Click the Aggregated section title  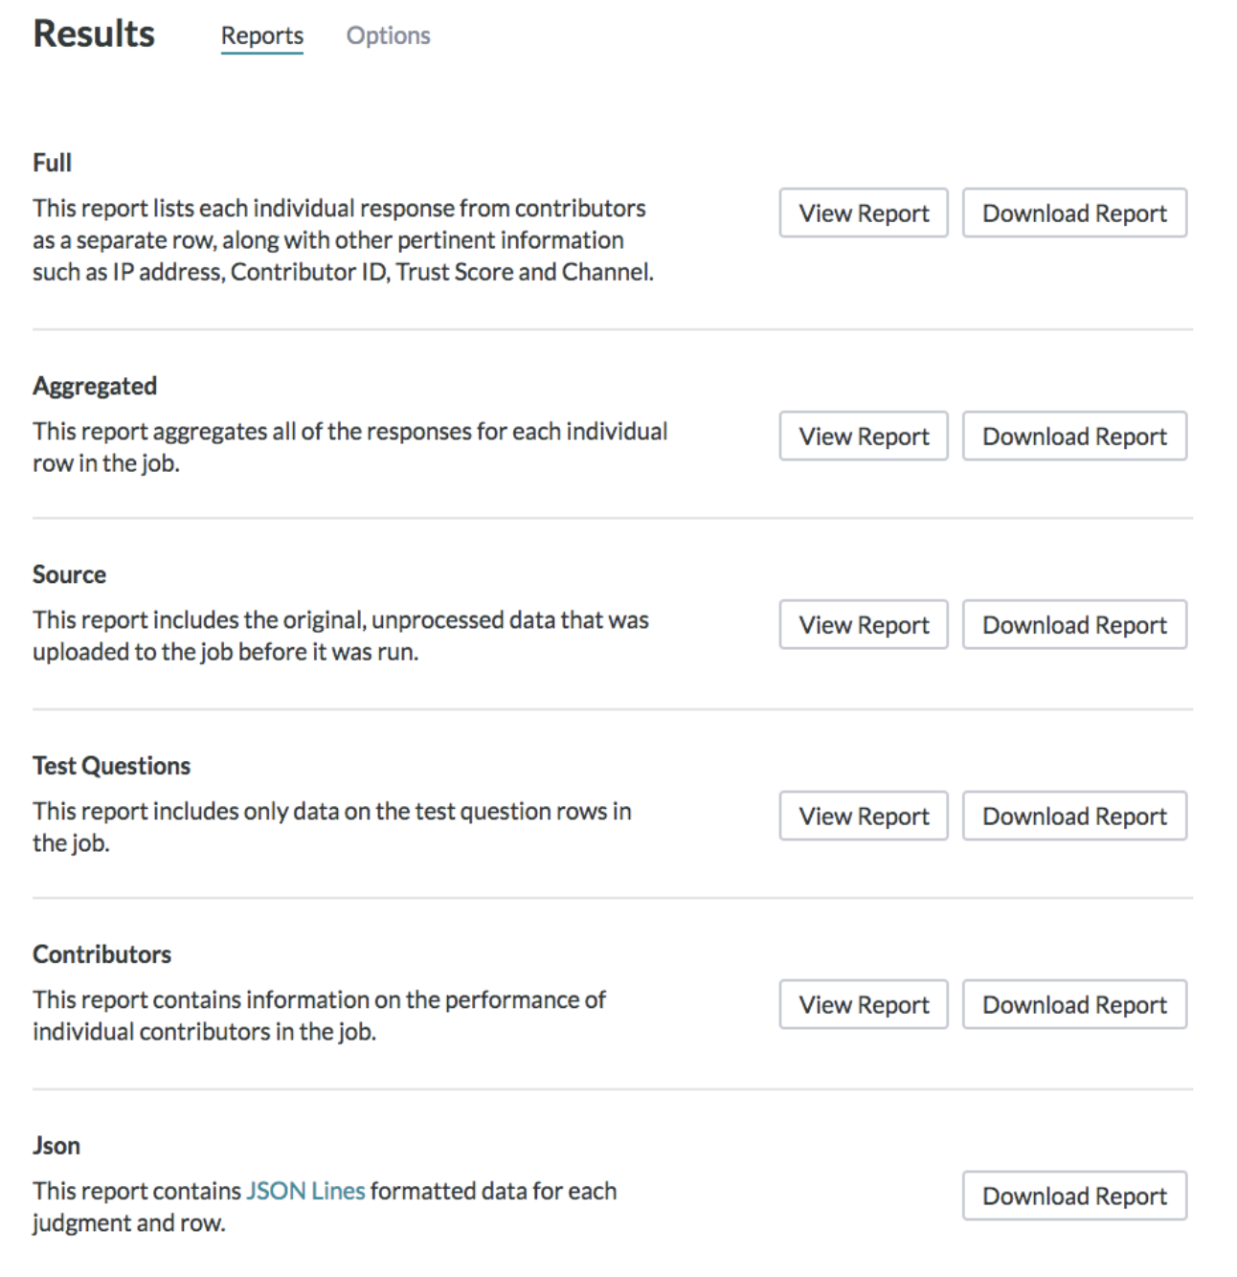pyautogui.click(x=95, y=387)
